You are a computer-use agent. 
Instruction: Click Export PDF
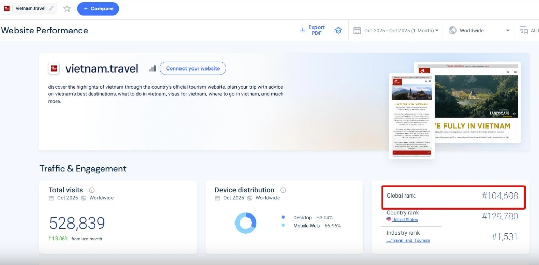[313, 31]
